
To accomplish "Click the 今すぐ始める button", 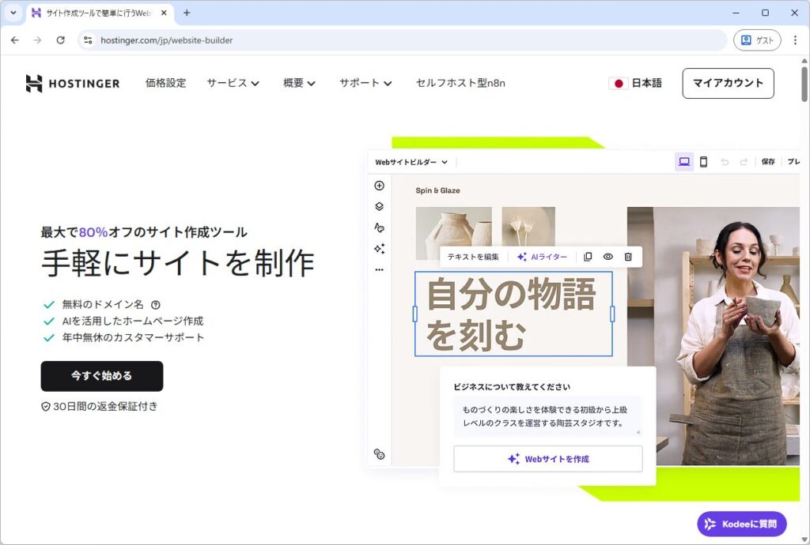I will click(x=102, y=376).
